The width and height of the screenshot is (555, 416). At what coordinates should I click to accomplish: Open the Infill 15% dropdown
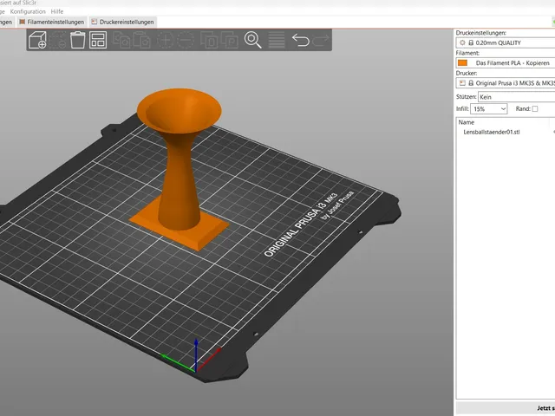coord(488,109)
